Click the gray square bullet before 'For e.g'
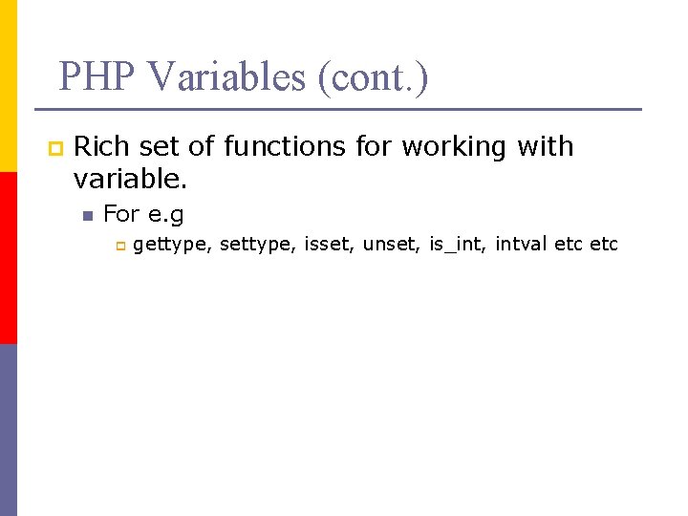This screenshot has height=516, width=688. [x=86, y=216]
